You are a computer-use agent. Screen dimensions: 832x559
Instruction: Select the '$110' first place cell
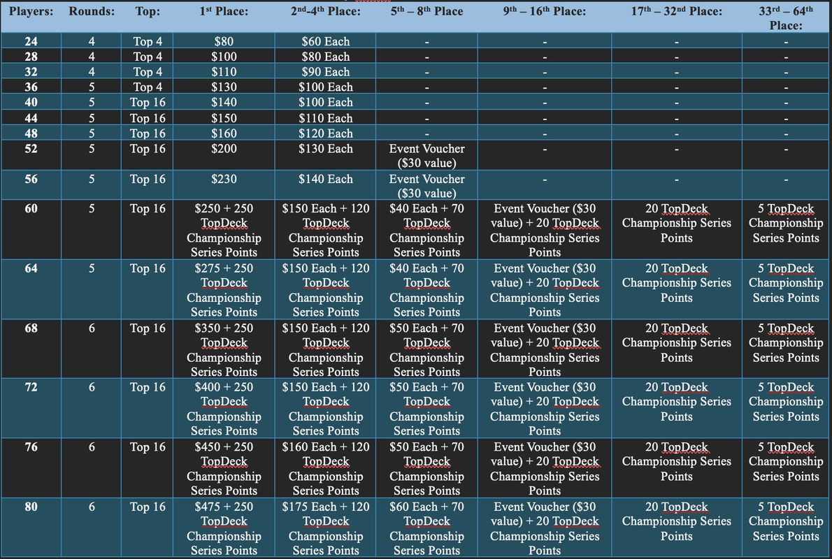click(224, 71)
